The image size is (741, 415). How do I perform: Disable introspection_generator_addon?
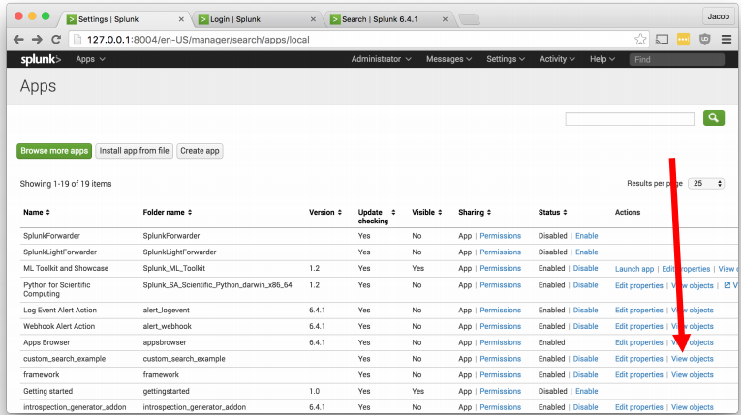(585, 407)
